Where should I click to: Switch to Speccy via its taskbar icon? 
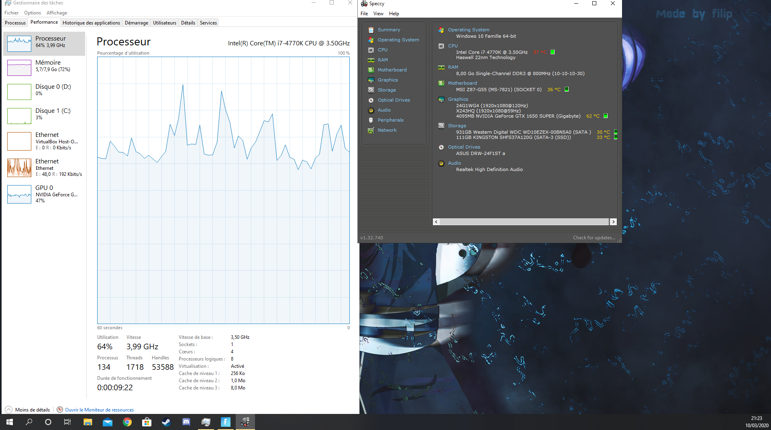(245, 422)
